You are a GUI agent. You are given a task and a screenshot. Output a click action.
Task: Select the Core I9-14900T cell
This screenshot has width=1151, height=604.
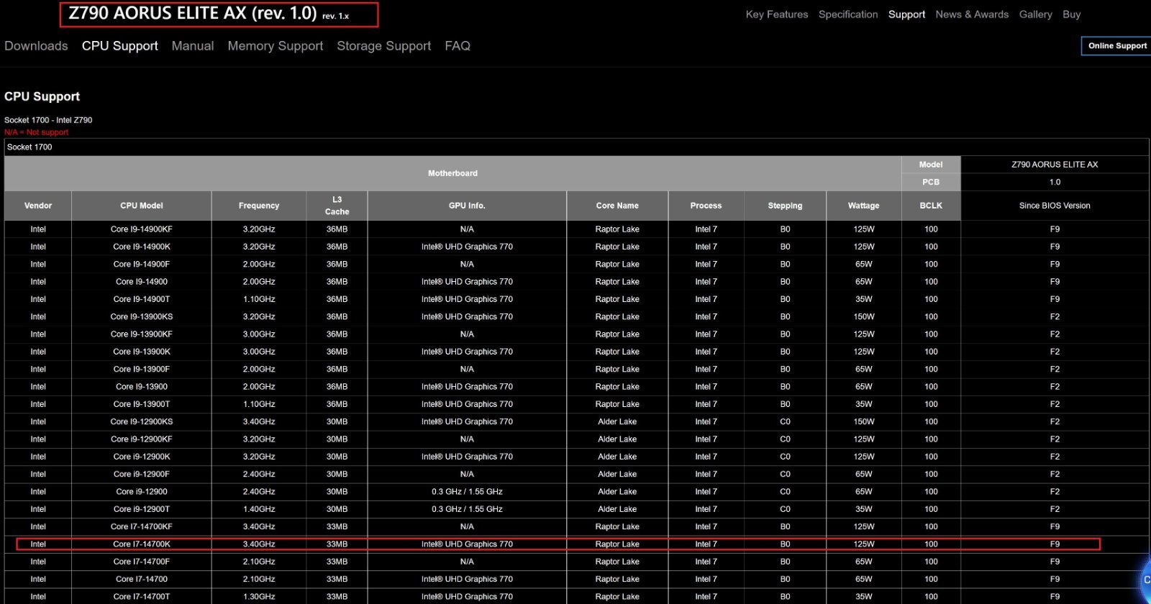tap(142, 299)
